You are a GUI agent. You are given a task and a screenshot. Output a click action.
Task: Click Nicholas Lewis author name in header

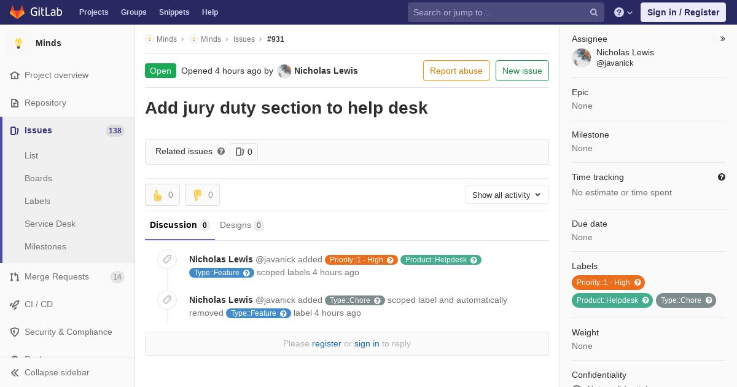(326, 71)
